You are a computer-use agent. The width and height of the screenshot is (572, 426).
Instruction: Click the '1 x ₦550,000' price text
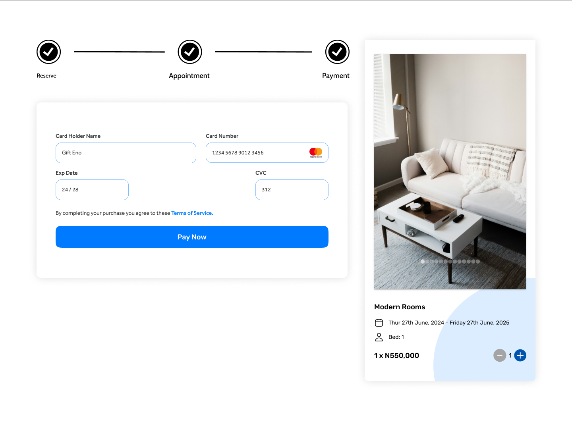(396, 356)
